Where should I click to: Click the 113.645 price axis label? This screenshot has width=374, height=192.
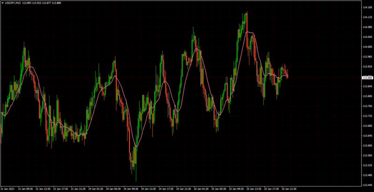367,136
